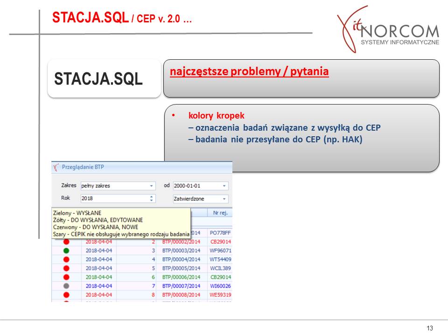Click date 2018-04-04 in row BTP/00007/2014

(x=99, y=286)
